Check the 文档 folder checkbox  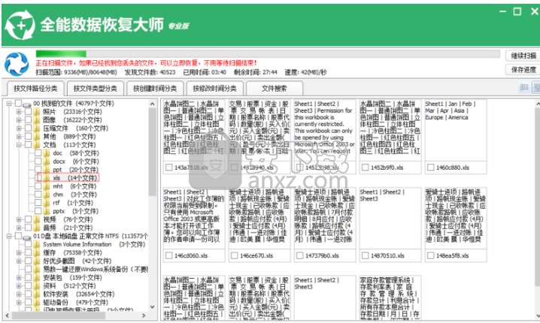click(x=29, y=145)
